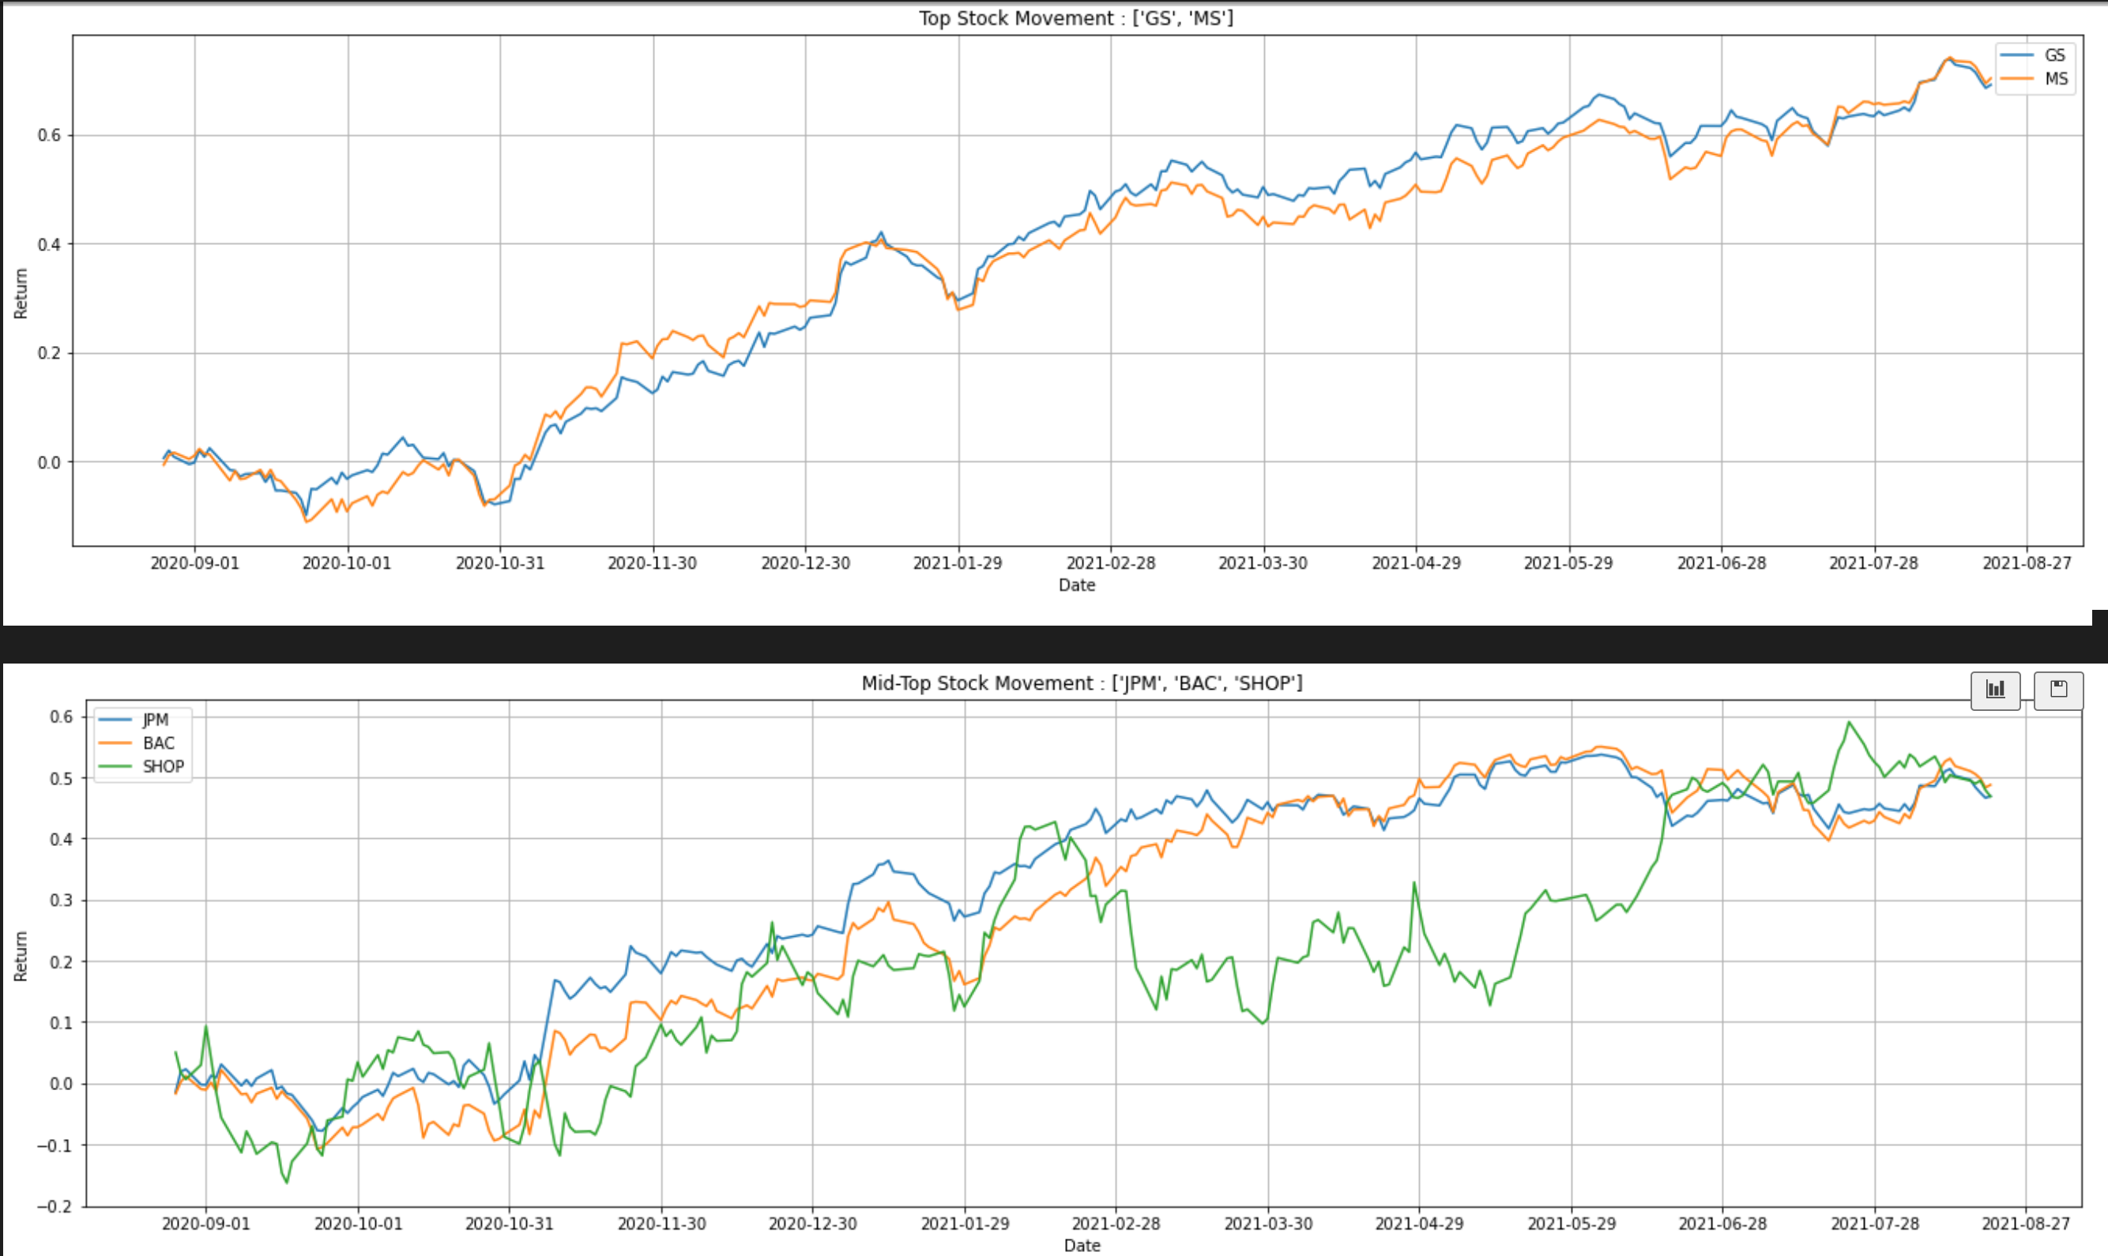The image size is (2108, 1256).
Task: Click the 2021-04-29 tick on the top chart
Action: (1417, 562)
